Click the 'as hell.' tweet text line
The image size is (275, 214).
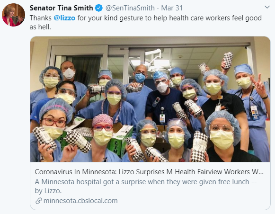click(x=40, y=27)
